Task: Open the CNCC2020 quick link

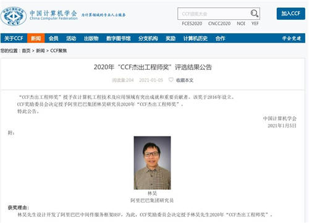Action: [x=219, y=23]
